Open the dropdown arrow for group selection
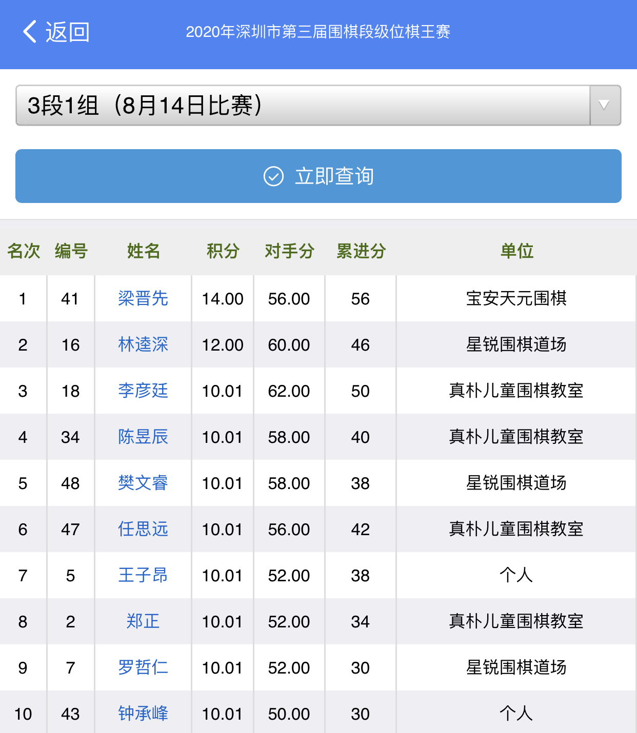The width and height of the screenshot is (637, 733). coord(605,106)
